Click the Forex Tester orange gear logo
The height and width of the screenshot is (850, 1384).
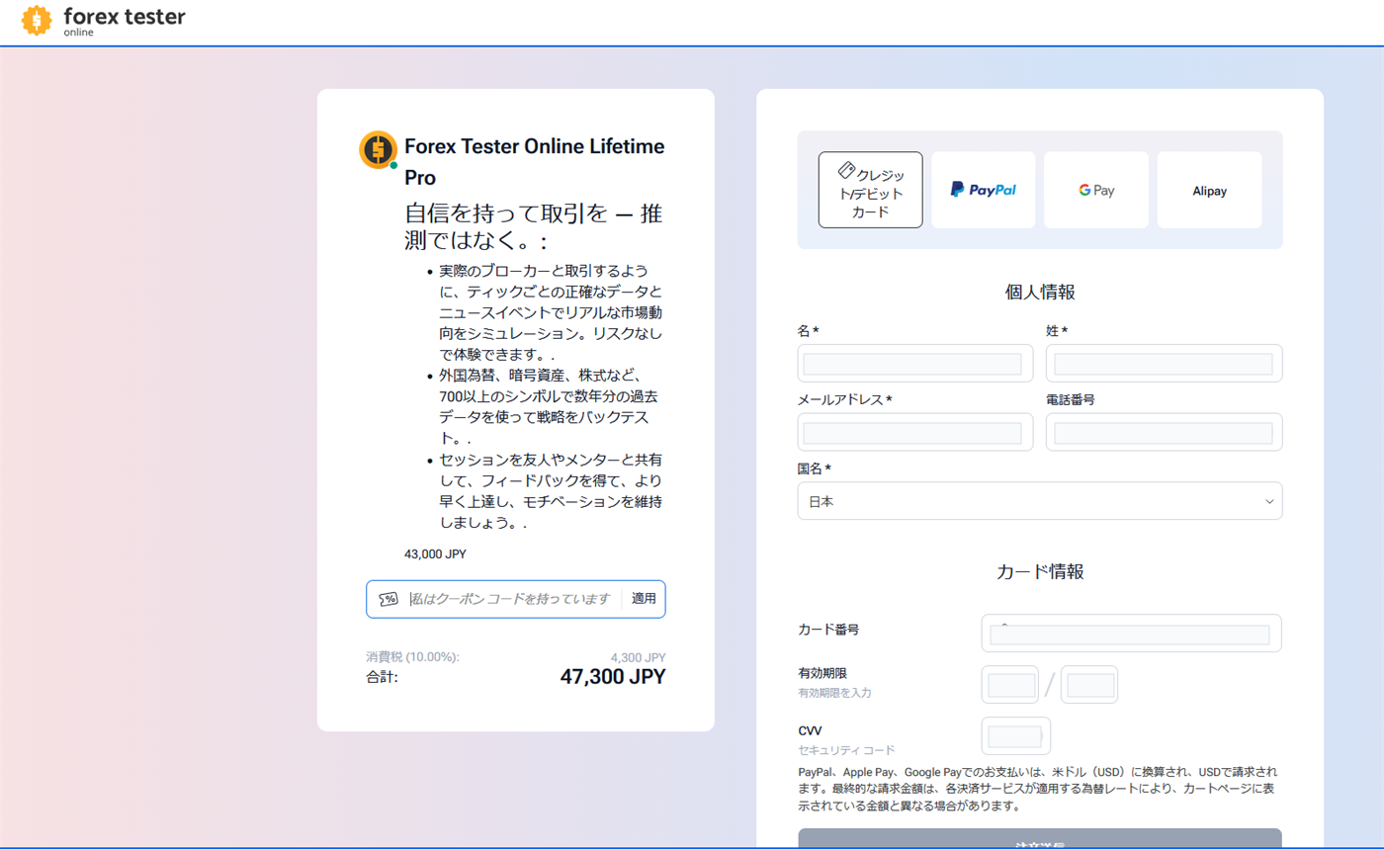coord(38,20)
